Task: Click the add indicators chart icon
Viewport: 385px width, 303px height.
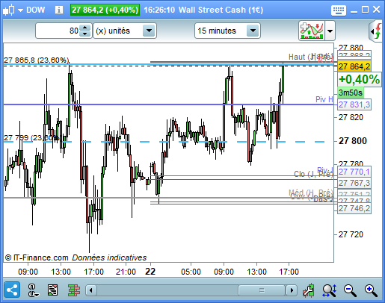Action: (x=312, y=31)
